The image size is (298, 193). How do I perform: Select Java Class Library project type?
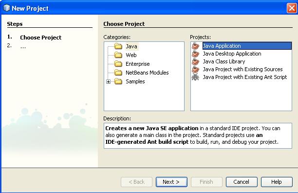(x=224, y=61)
